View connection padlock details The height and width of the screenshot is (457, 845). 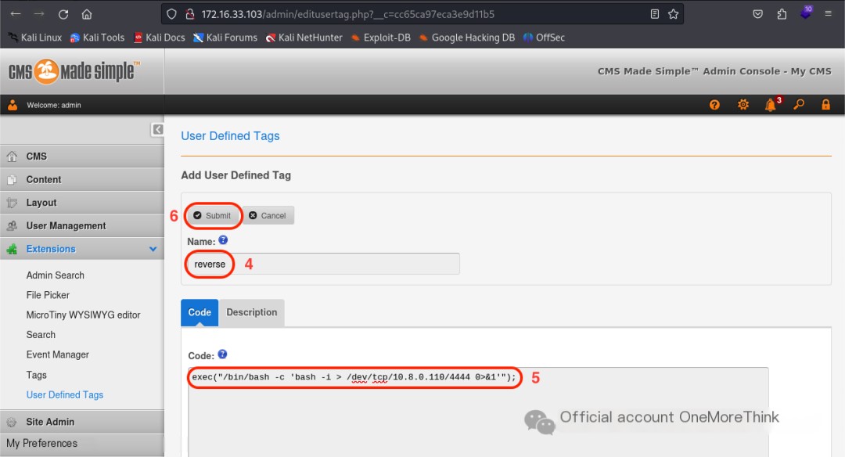pyautogui.click(x=189, y=14)
